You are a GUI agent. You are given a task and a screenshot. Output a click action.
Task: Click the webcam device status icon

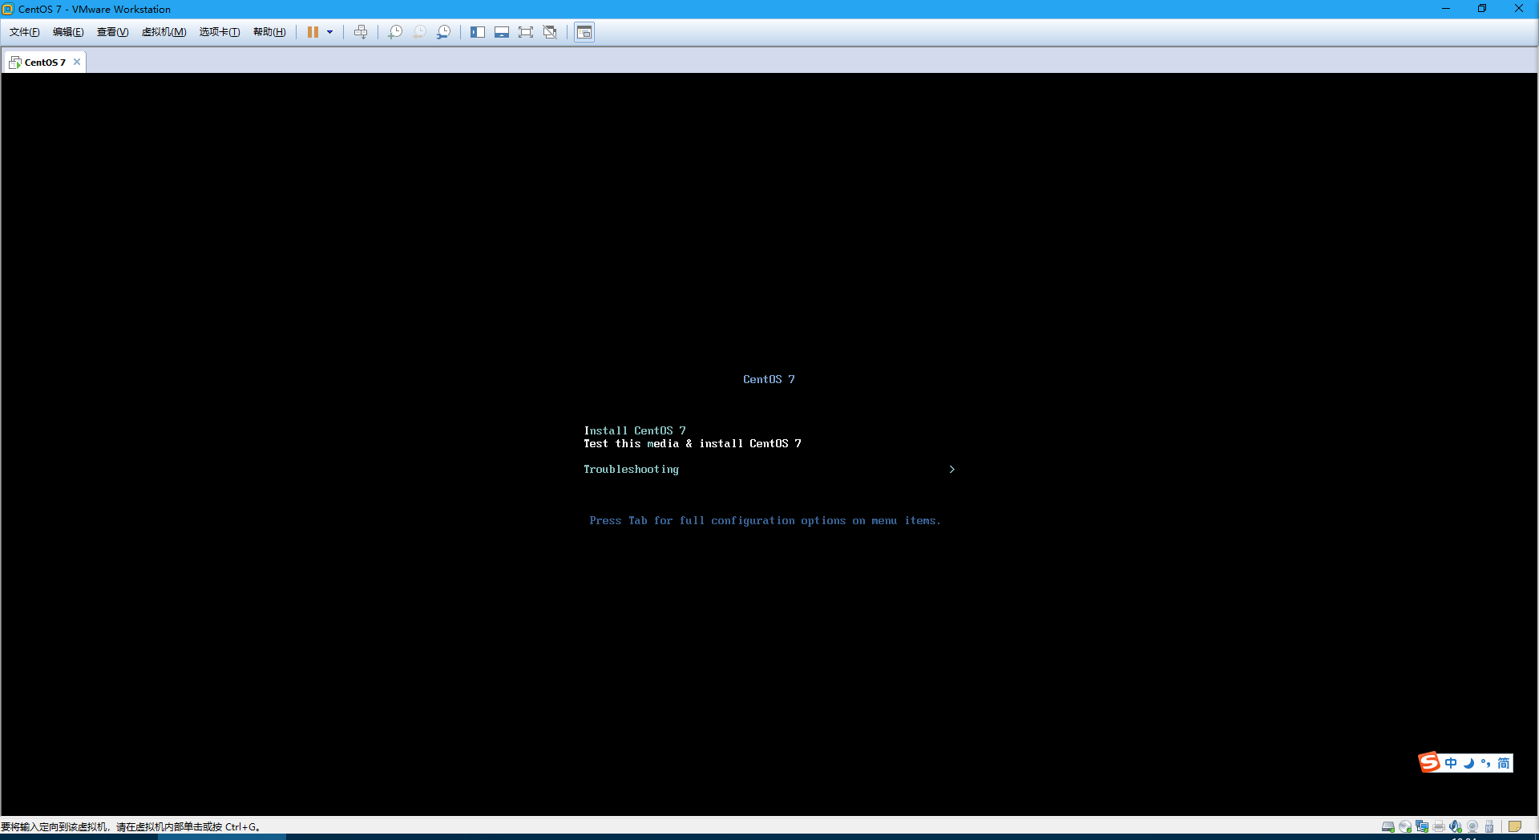(x=1472, y=826)
